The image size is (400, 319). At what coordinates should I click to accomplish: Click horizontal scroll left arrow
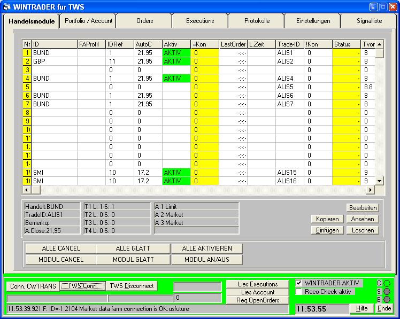pos(27,190)
